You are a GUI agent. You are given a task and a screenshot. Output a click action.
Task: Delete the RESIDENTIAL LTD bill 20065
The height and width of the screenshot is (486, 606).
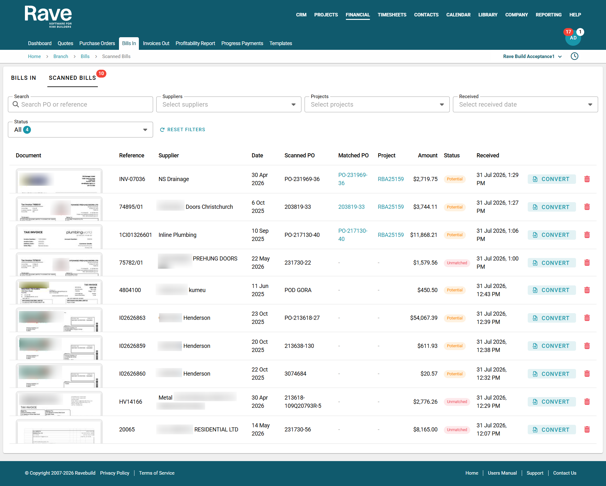[x=587, y=430]
